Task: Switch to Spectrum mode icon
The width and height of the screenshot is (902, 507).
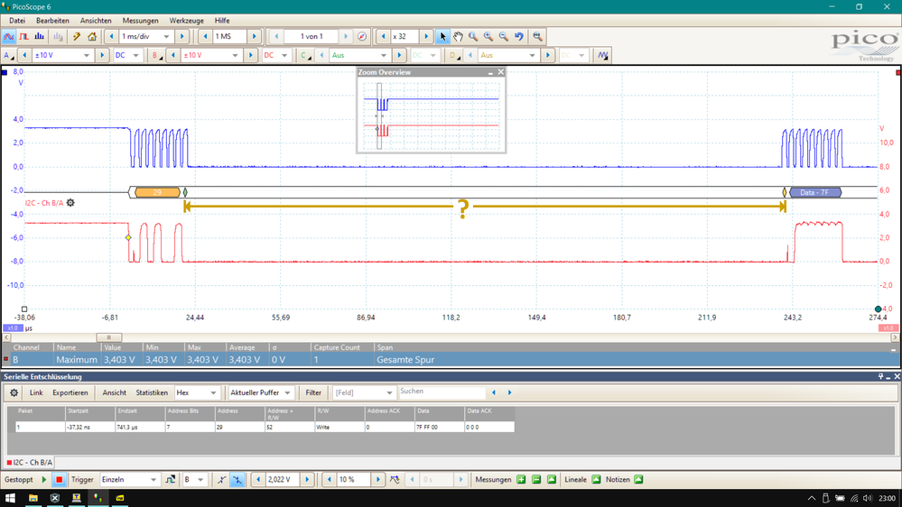Action: click(x=39, y=36)
